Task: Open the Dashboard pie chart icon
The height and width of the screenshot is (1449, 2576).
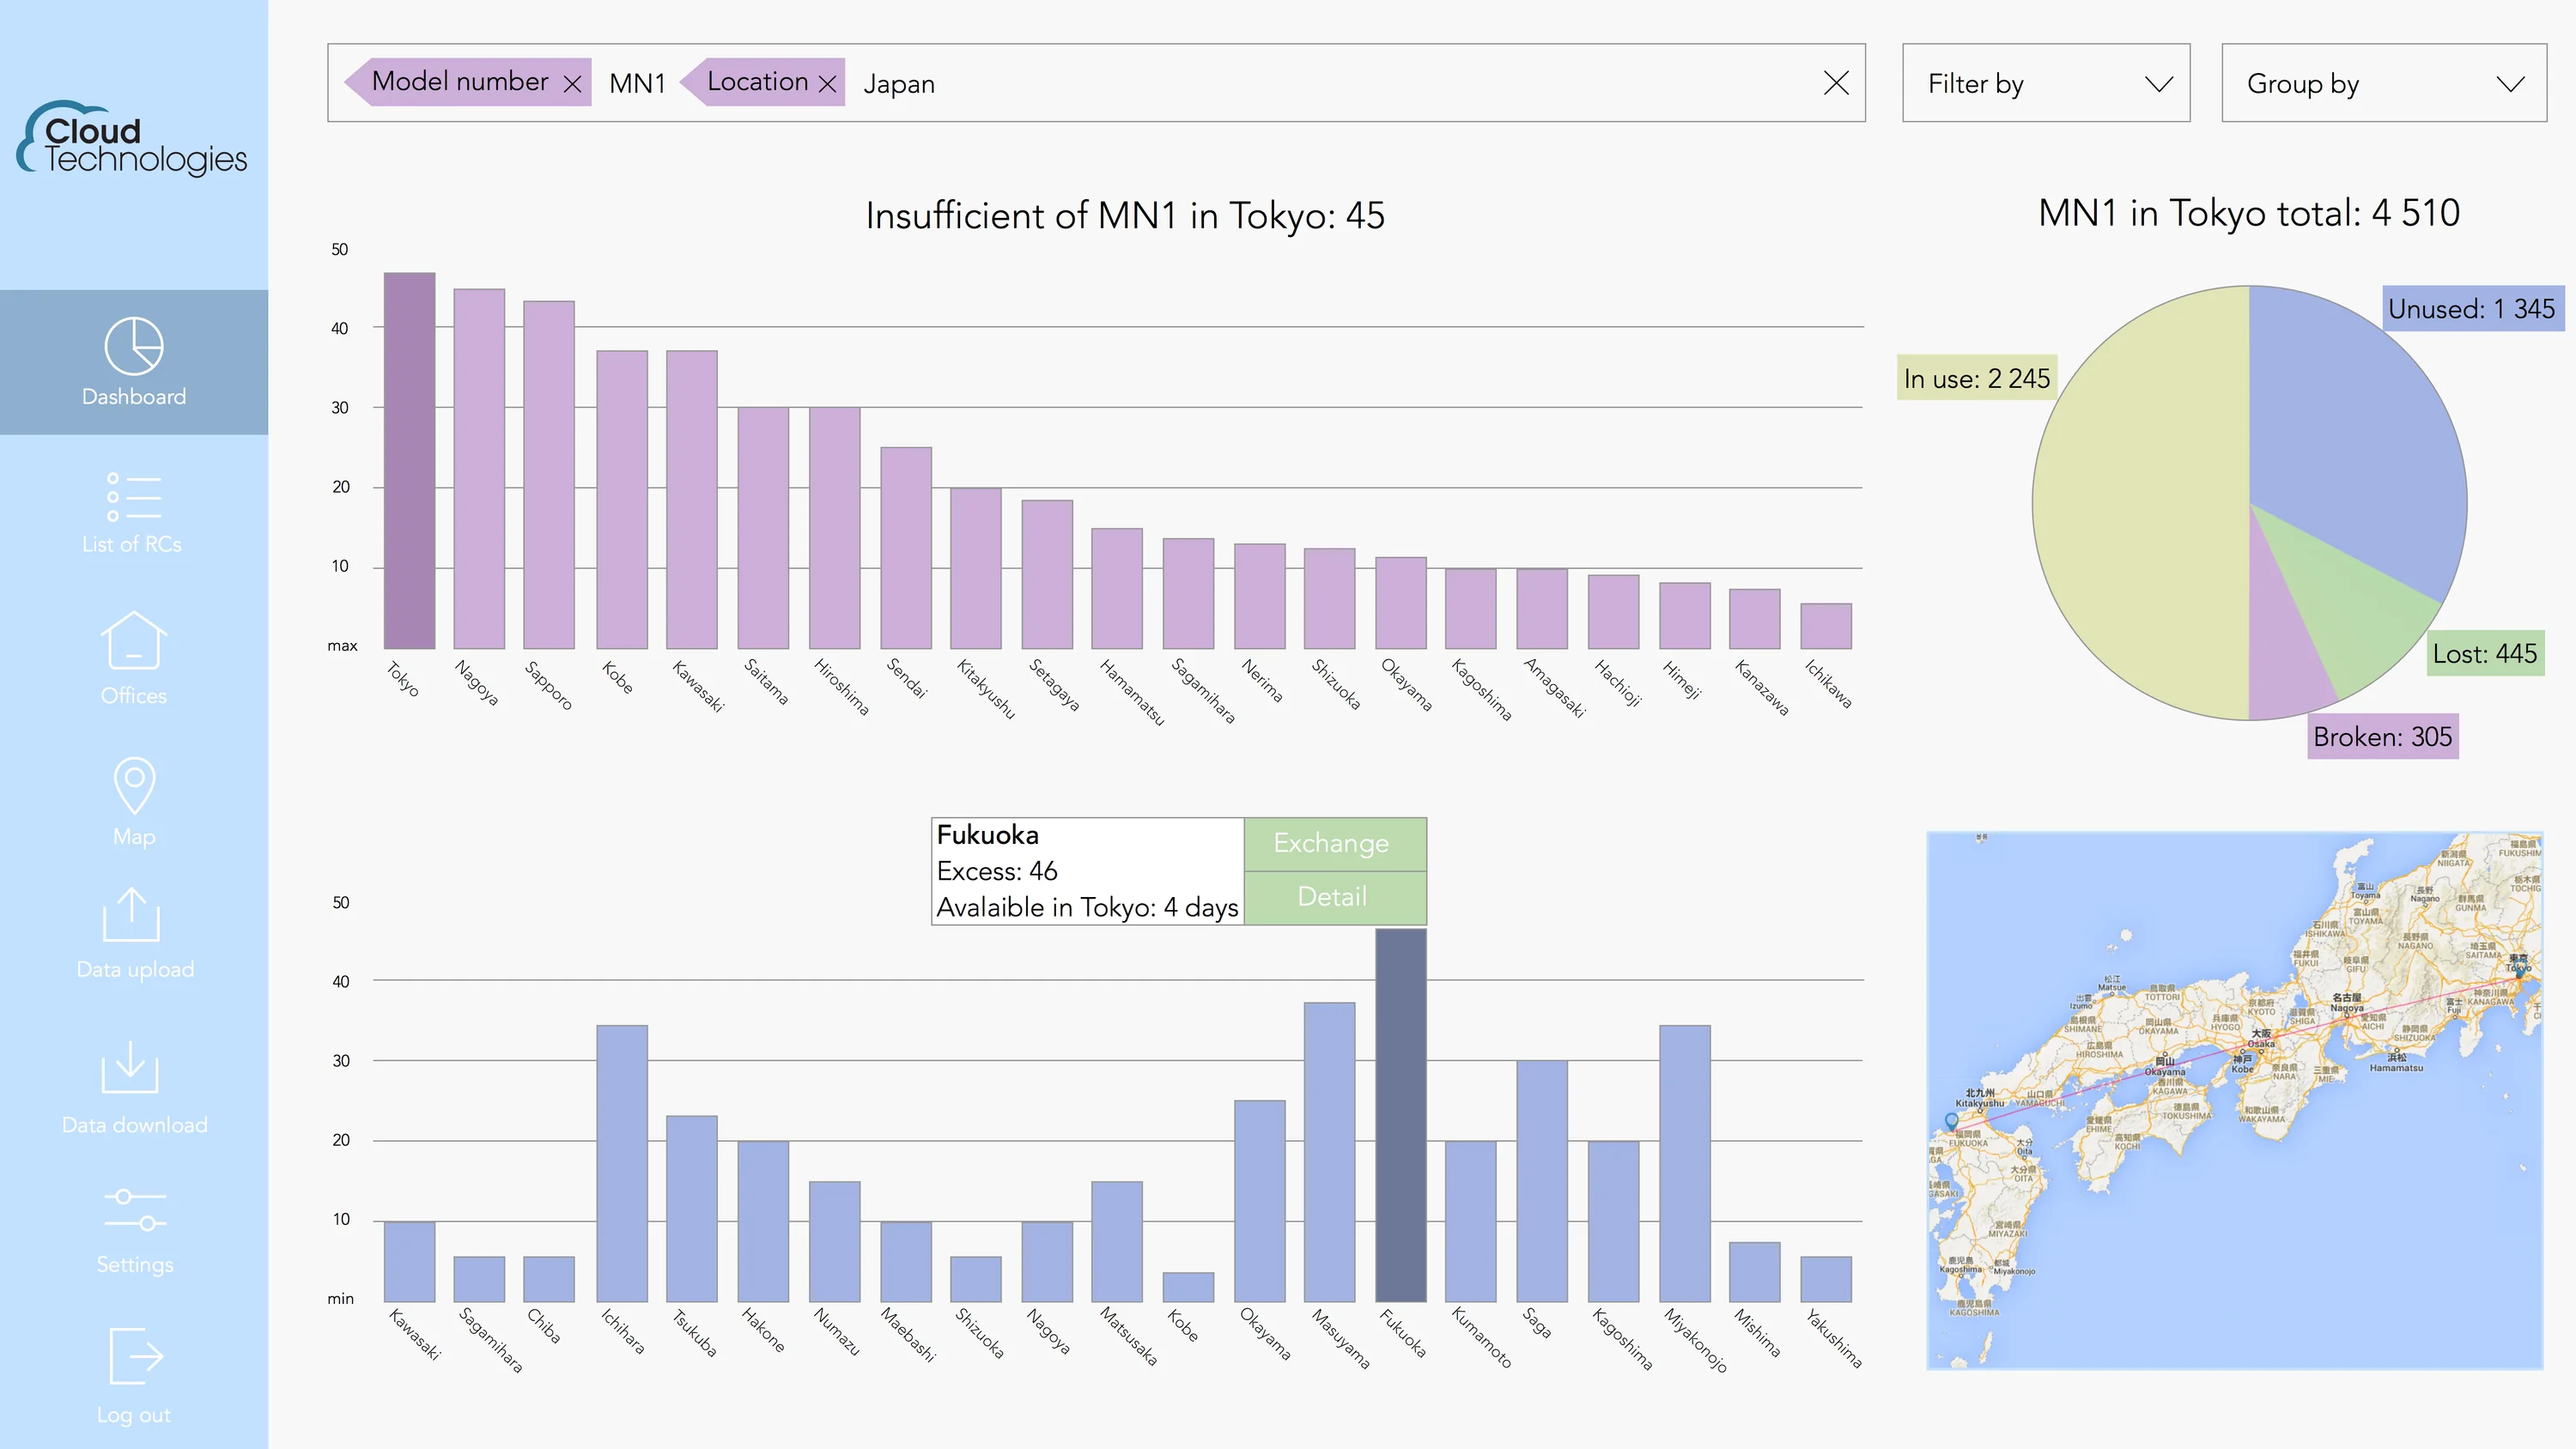Action: click(133, 347)
